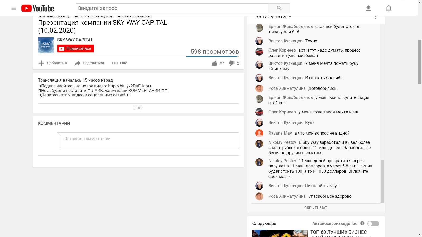Click Ержан Жанабердинов's name beside 'у меня мечта купить'
Viewport: 422px width, 237px height.
click(x=291, y=97)
